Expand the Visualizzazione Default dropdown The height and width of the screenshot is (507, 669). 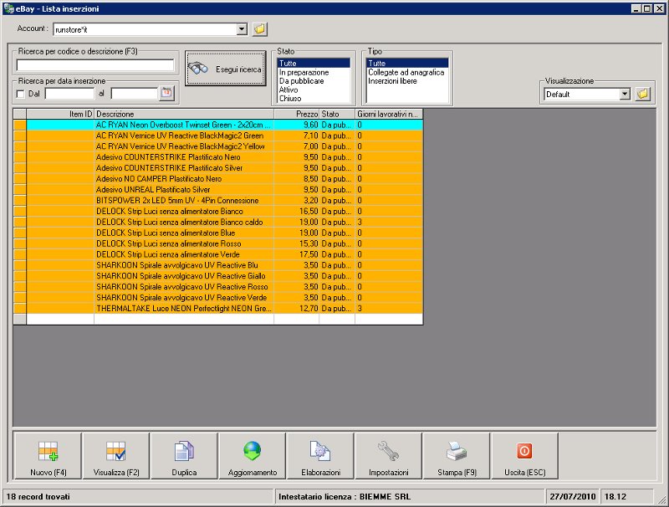click(x=625, y=94)
